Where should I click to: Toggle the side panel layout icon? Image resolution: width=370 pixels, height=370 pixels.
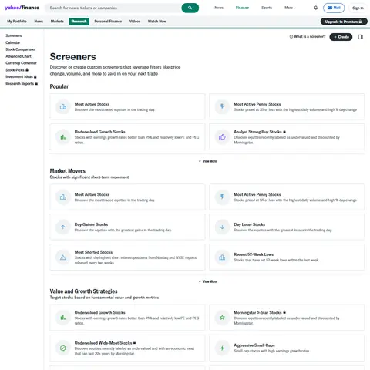coord(360,37)
